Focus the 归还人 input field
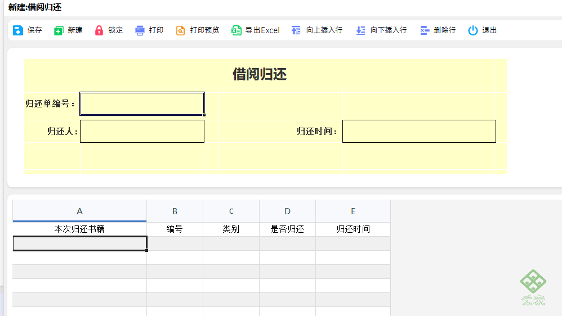 (142, 132)
